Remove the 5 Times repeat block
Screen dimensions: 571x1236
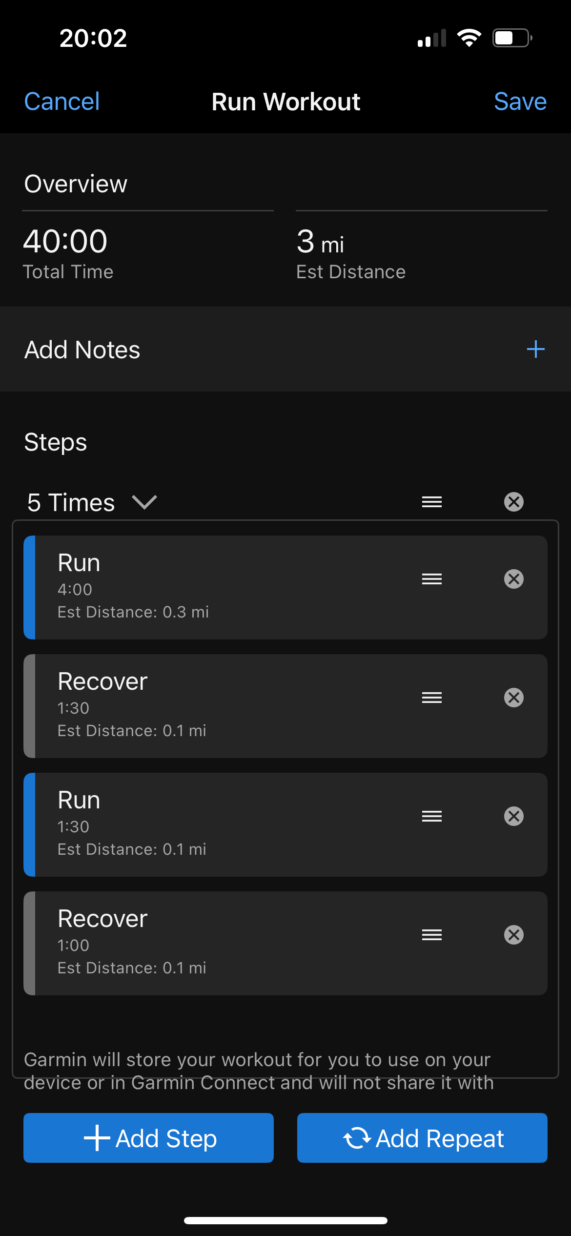(x=513, y=502)
